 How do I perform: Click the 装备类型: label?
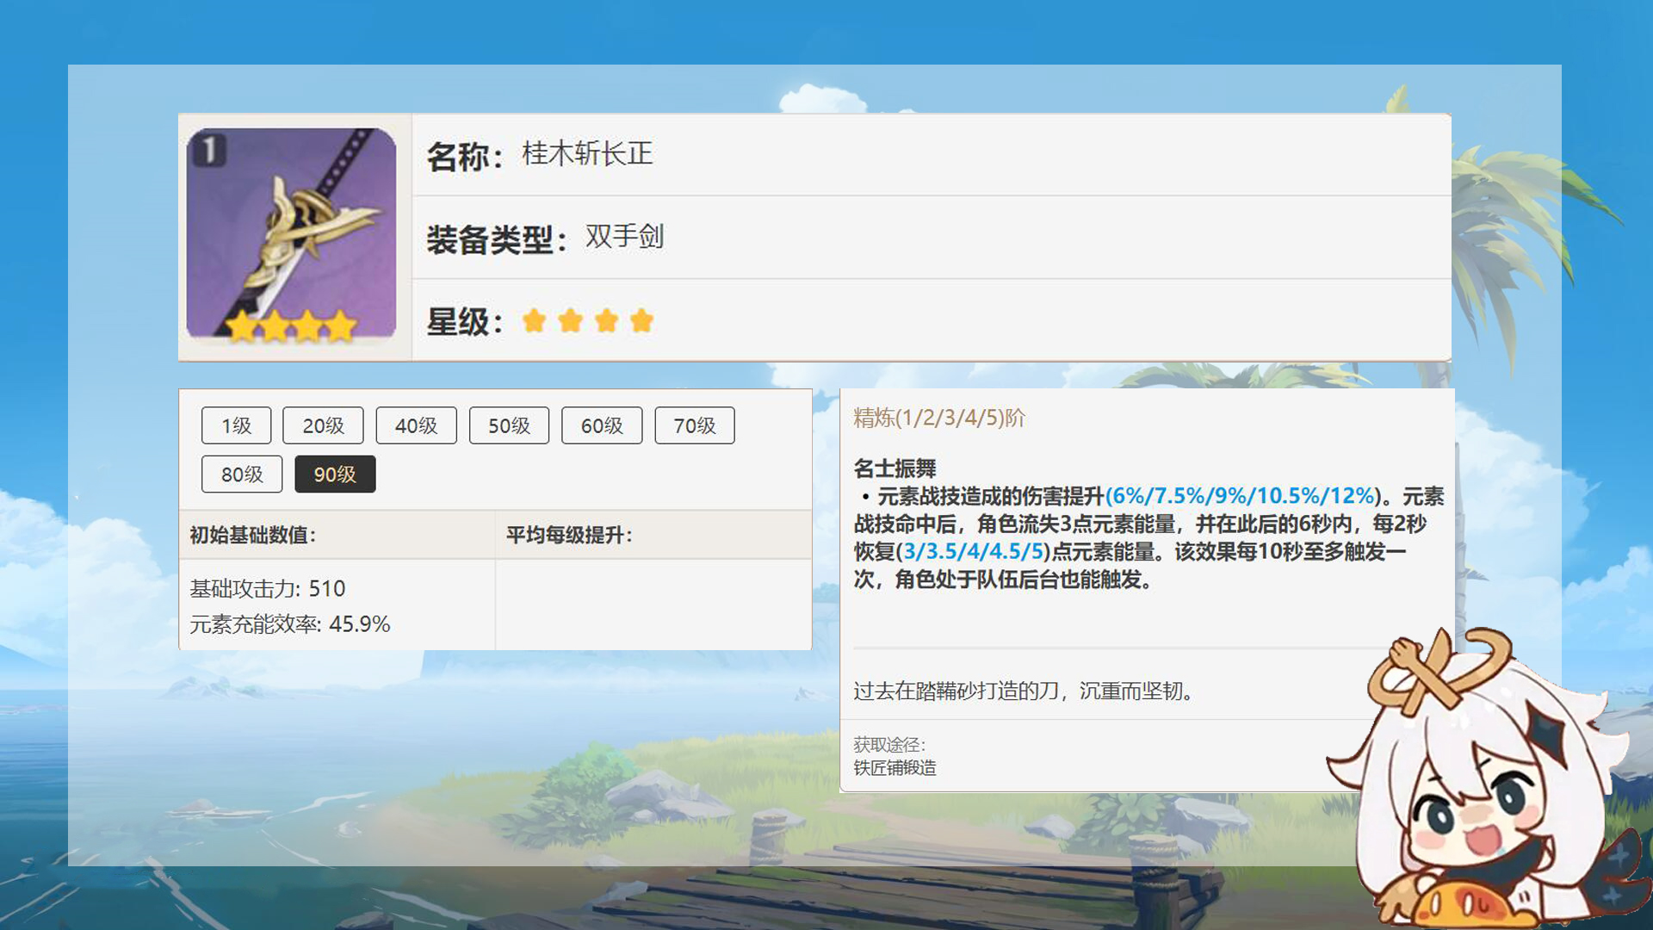497,239
